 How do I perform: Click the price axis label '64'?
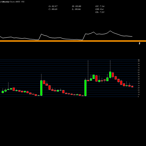(x=139, y=72)
